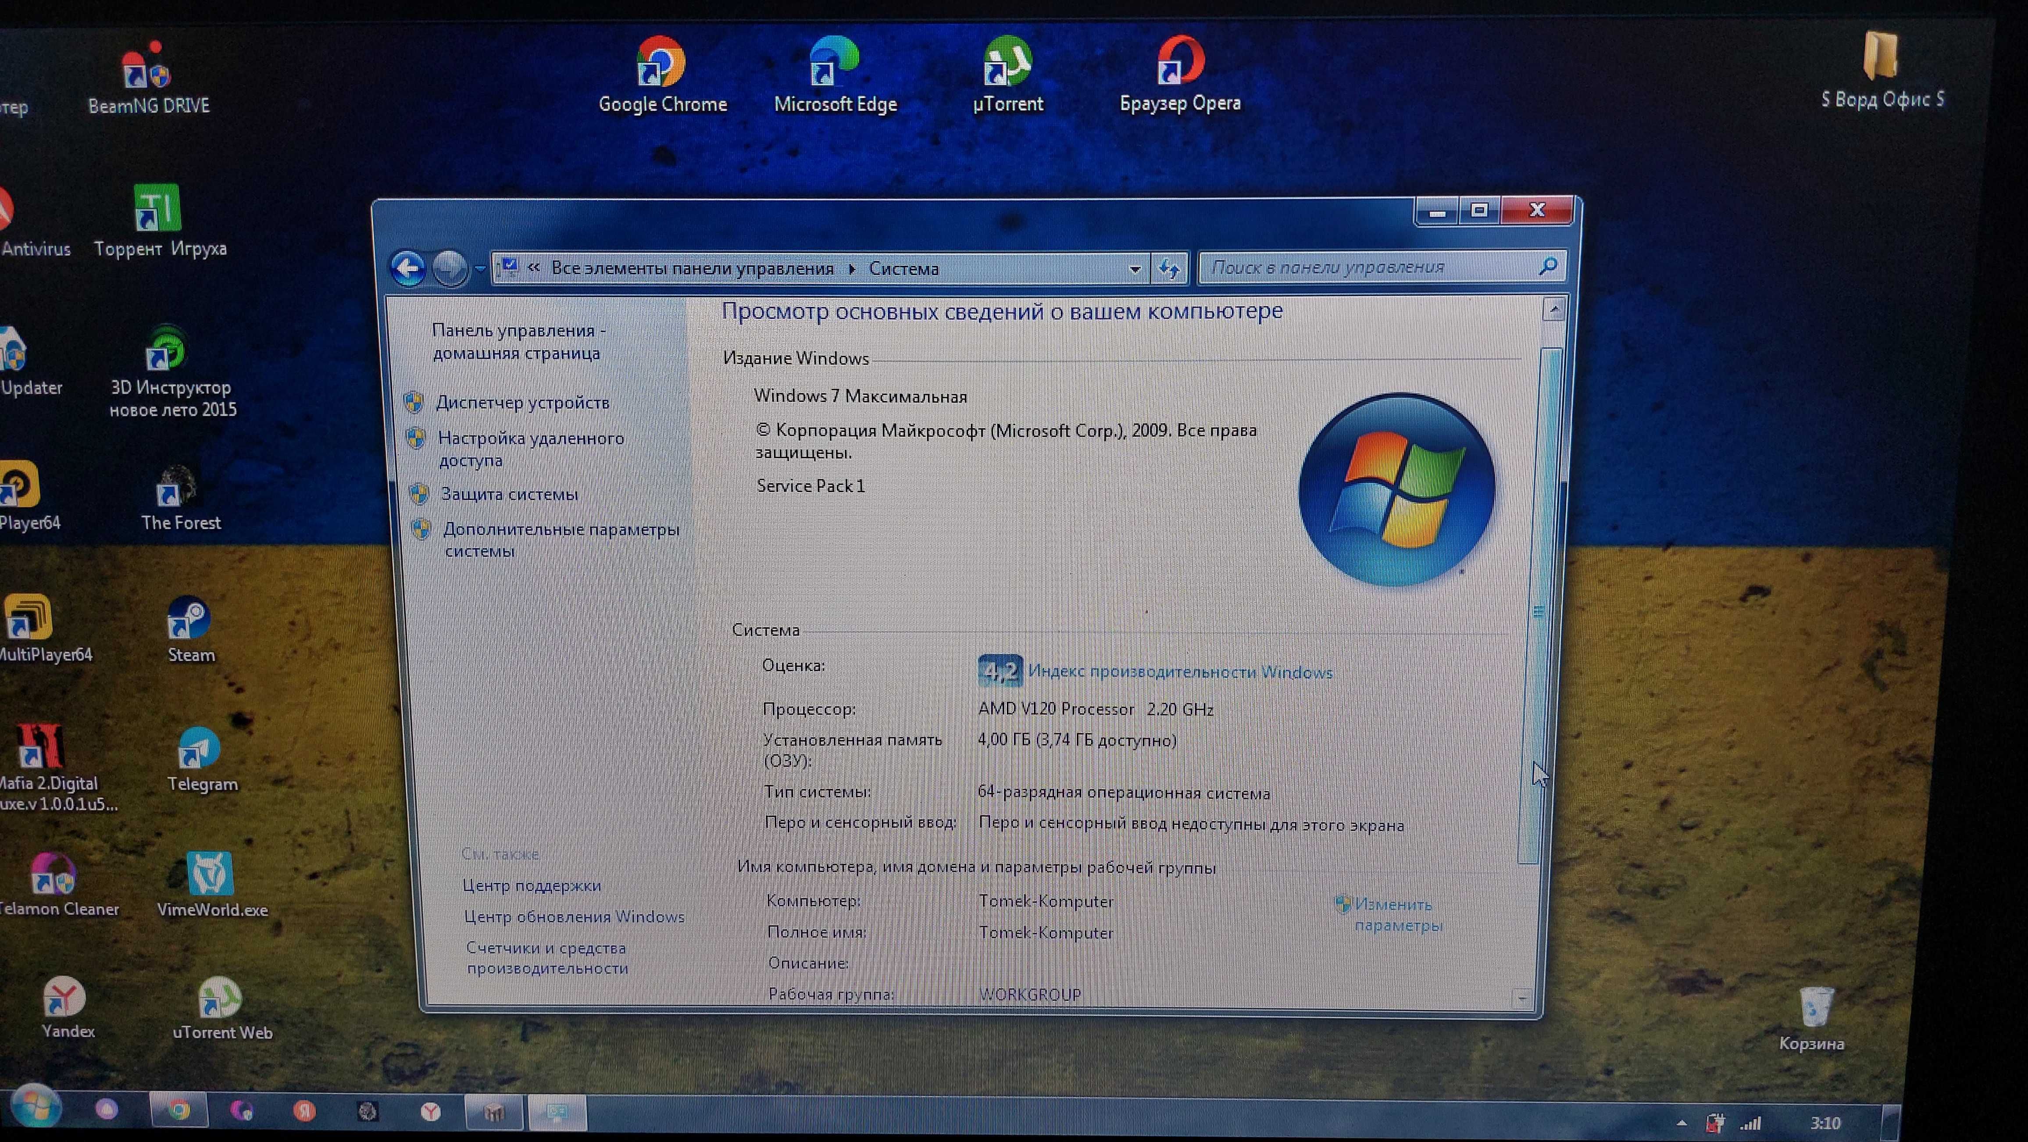Open Google Chrome desktop shortcut

coord(662,75)
